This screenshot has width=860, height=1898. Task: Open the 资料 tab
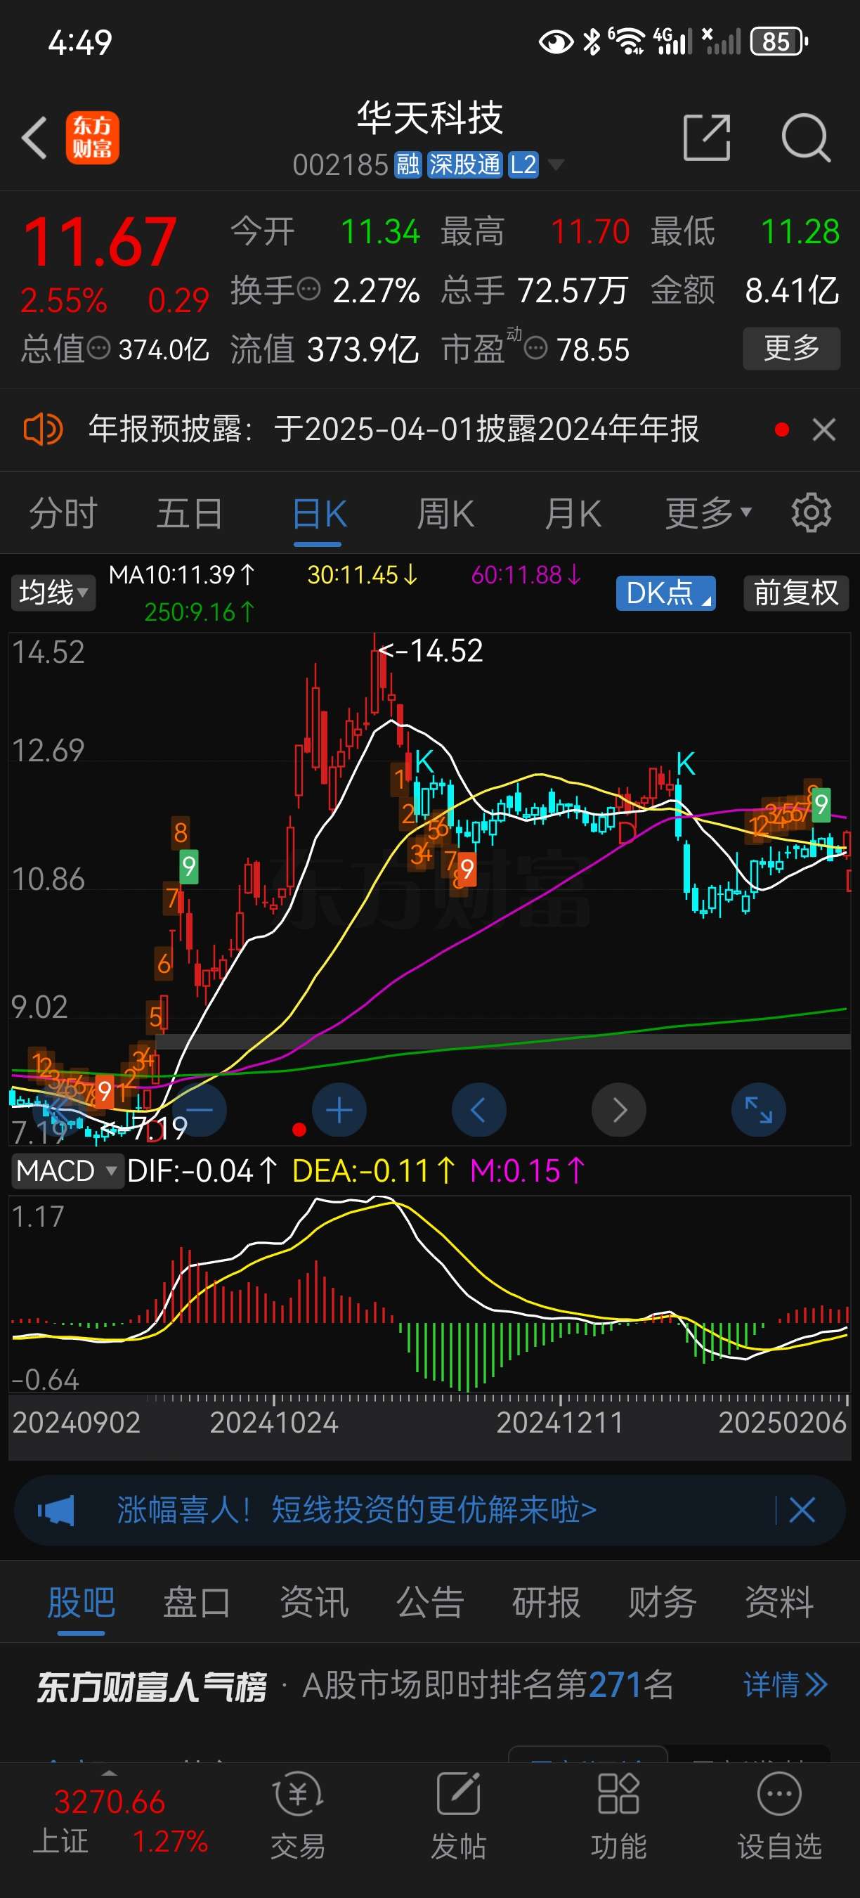coord(779,1602)
